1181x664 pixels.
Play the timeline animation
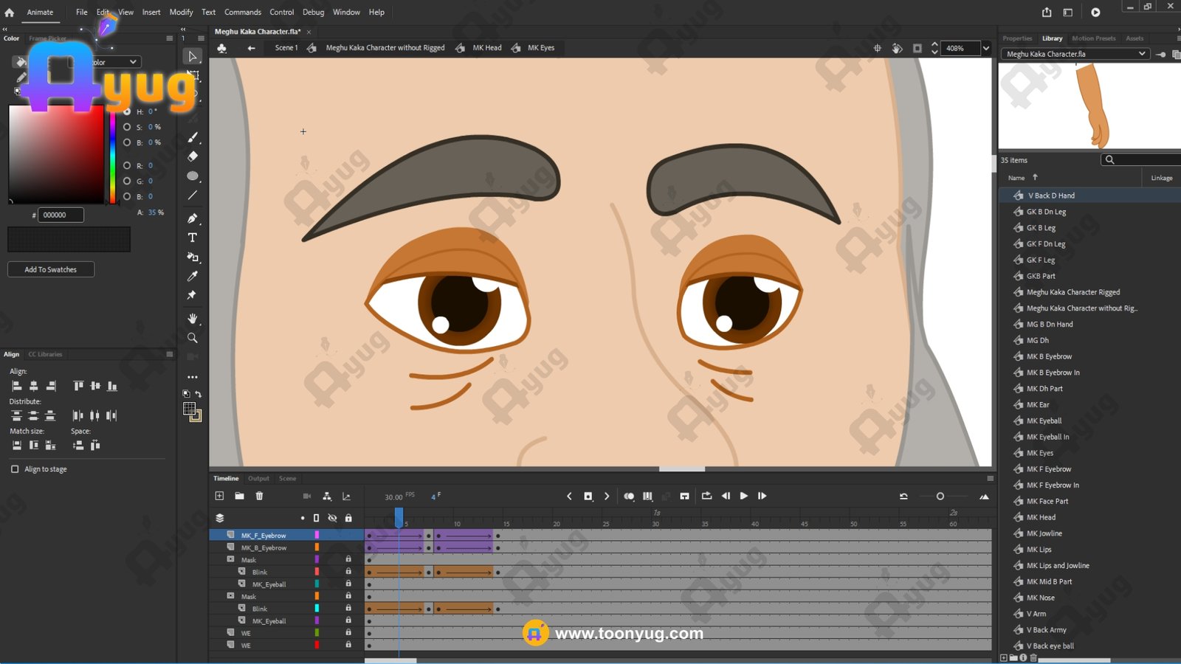pos(743,496)
